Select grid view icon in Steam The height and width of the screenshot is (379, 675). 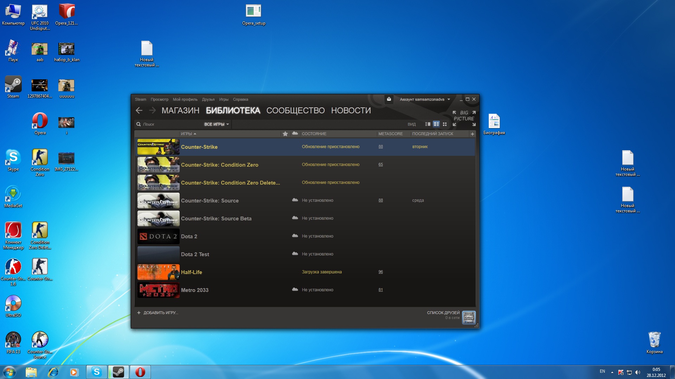click(x=445, y=124)
